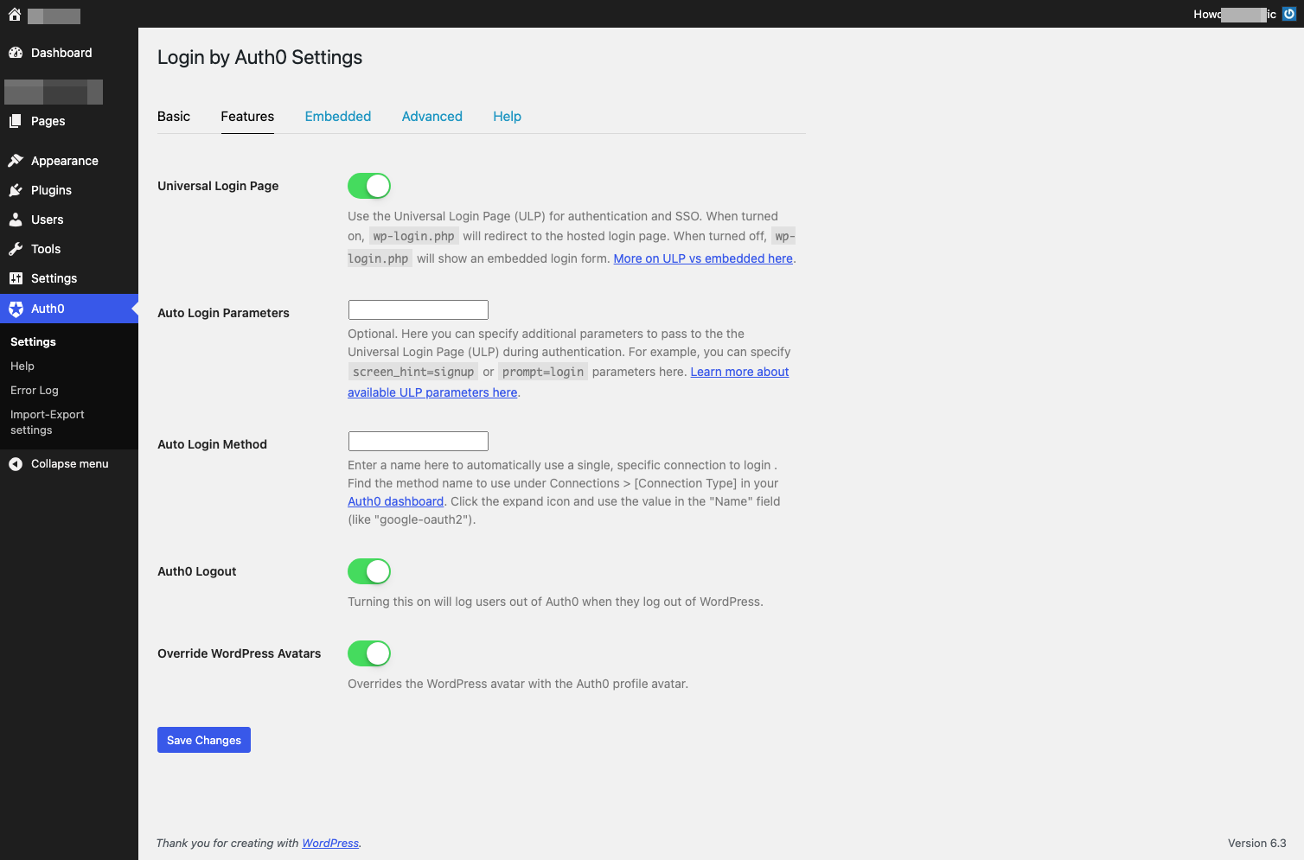Disable the Auth0 Logout toggle
Viewport: 1304px width, 860px height.
pyautogui.click(x=369, y=571)
